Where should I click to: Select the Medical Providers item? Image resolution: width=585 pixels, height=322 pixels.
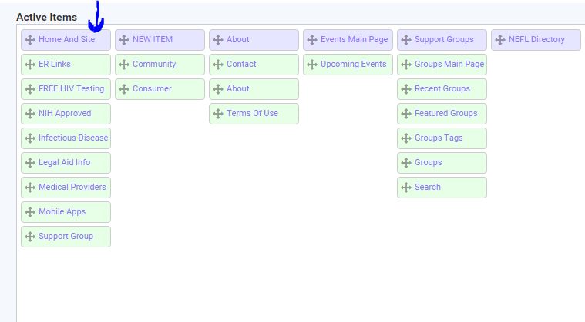(x=72, y=188)
